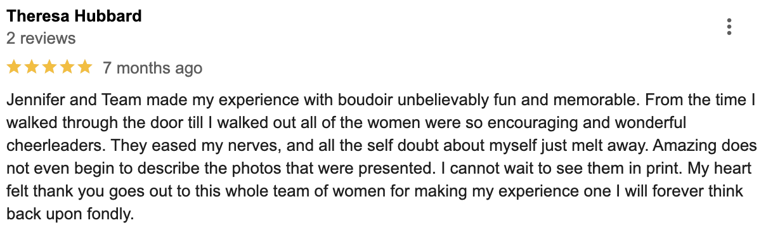The width and height of the screenshot is (780, 232).
Task: Click the phrase "not even begin to describe"
Action: pos(89,169)
